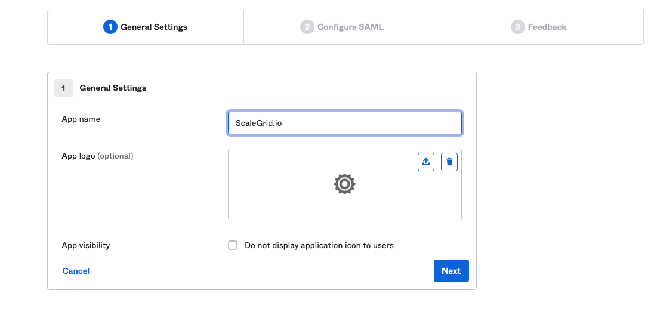Click the gear placeholder app logo
Image resolution: width=654 pixels, height=312 pixels.
point(344,184)
